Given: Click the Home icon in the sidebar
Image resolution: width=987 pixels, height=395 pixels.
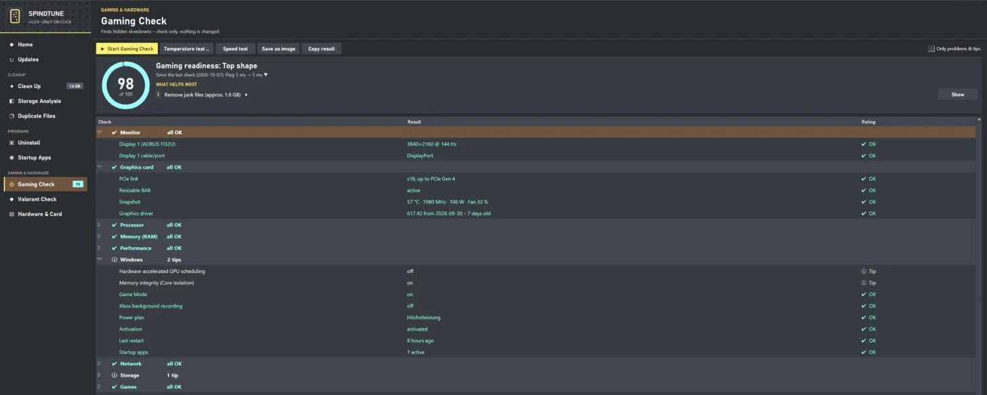Looking at the screenshot, I should (12, 45).
